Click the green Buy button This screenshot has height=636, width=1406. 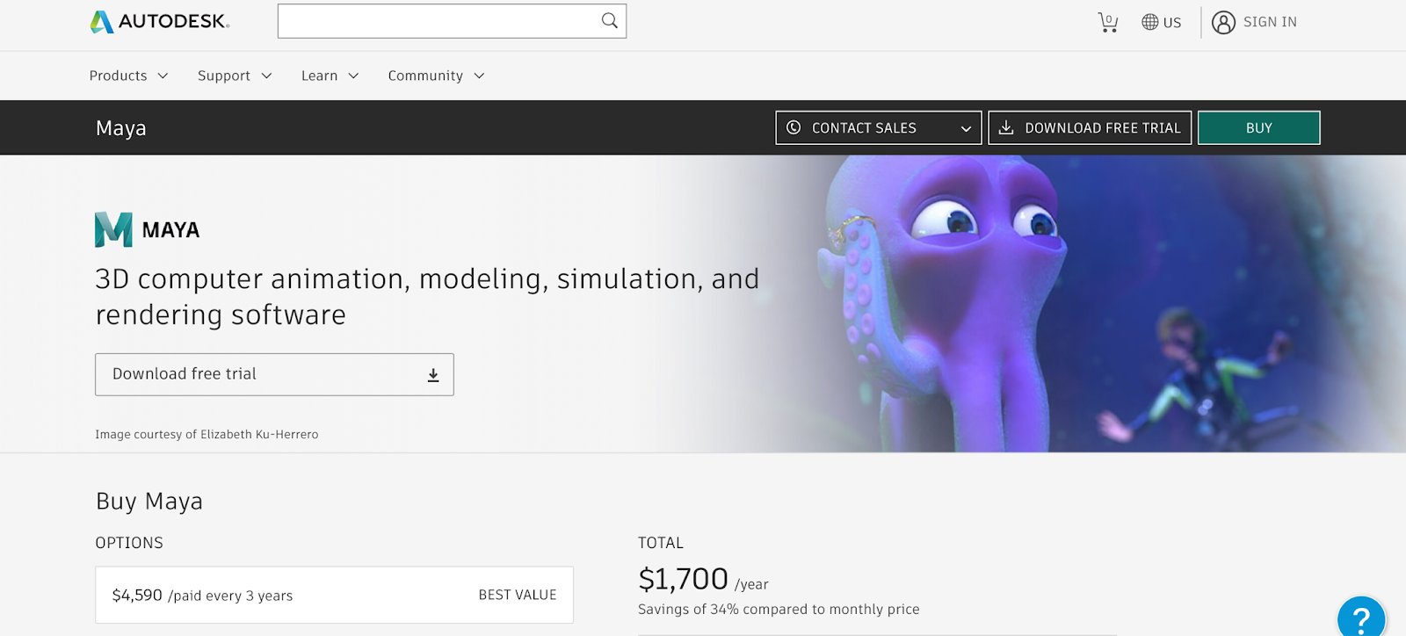[1258, 127]
